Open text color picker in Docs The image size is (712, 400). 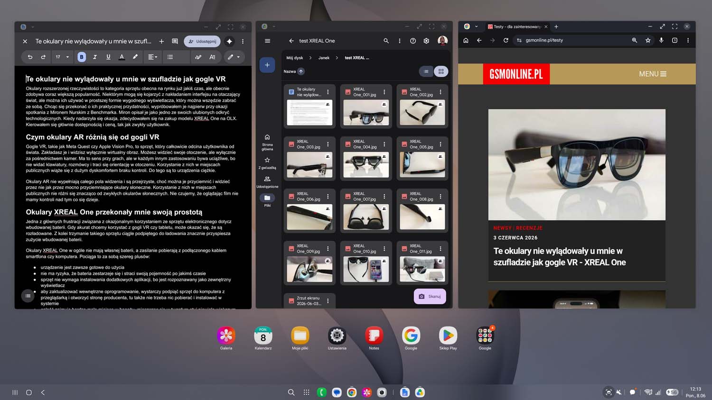point(122,57)
